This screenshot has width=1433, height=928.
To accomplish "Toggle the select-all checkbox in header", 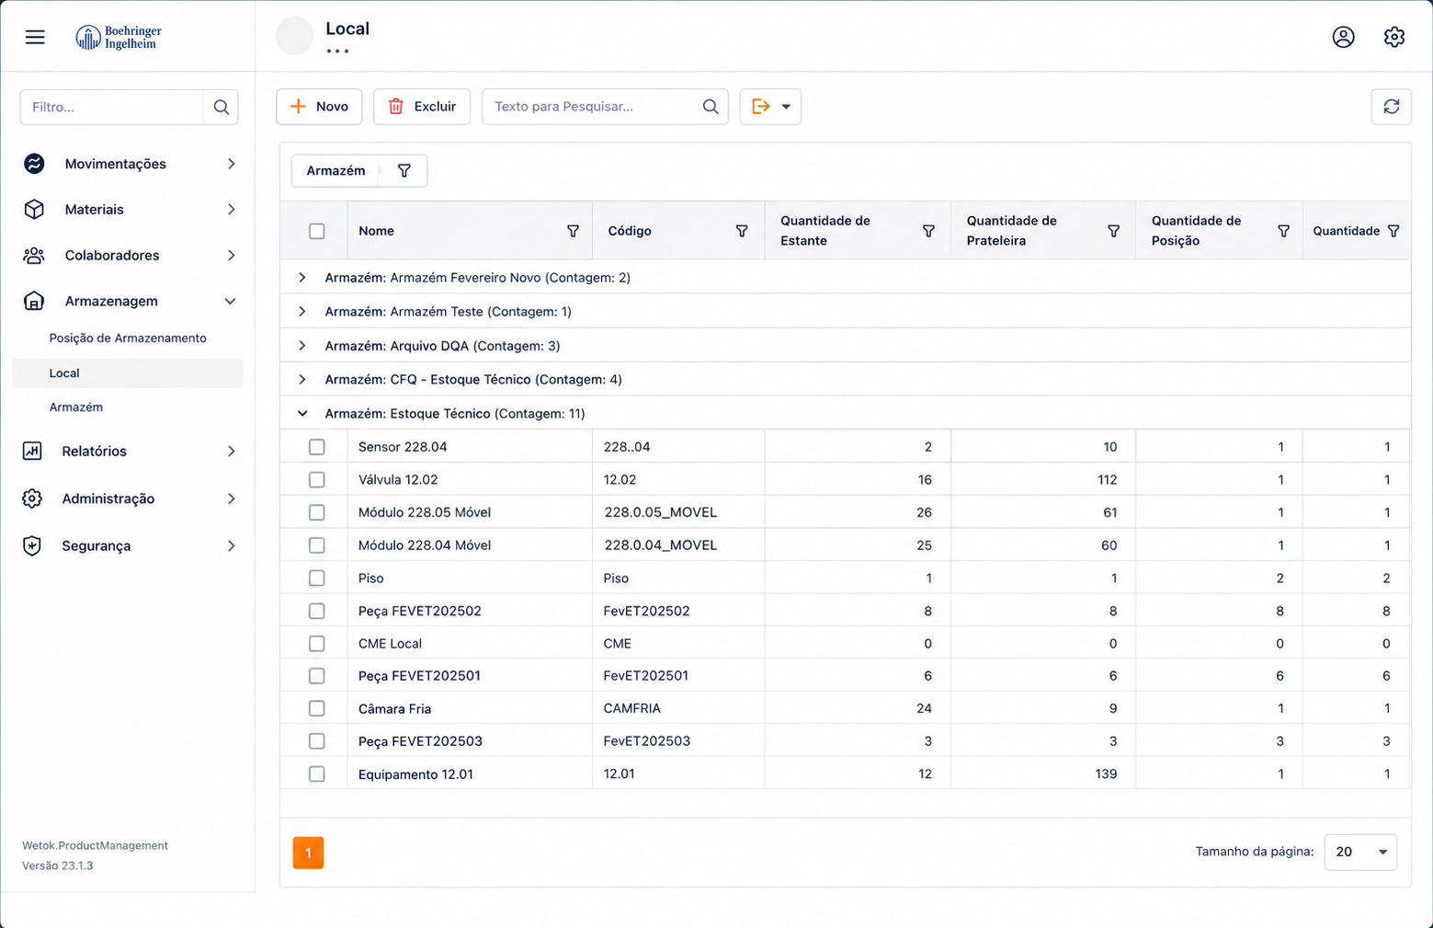I will coord(317,231).
